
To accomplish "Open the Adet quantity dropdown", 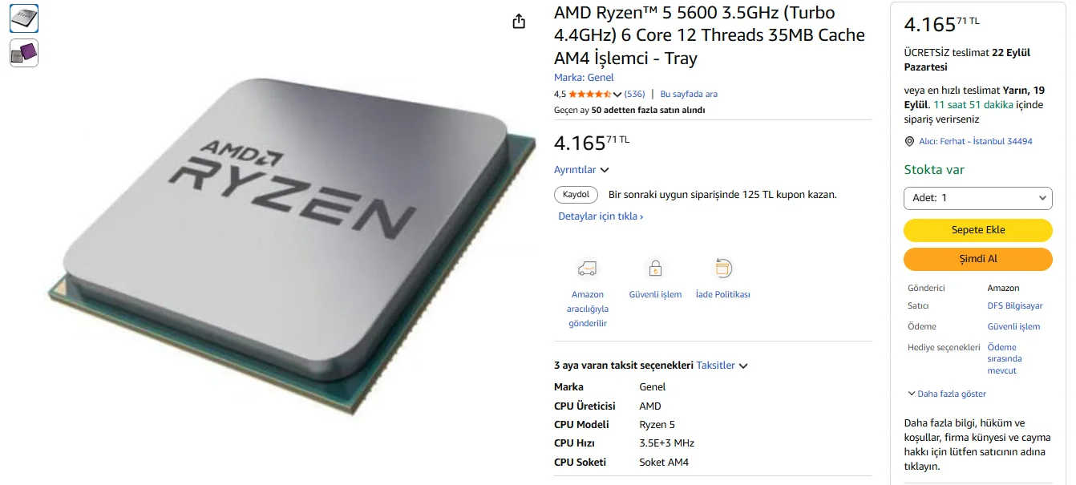I will coord(977,197).
